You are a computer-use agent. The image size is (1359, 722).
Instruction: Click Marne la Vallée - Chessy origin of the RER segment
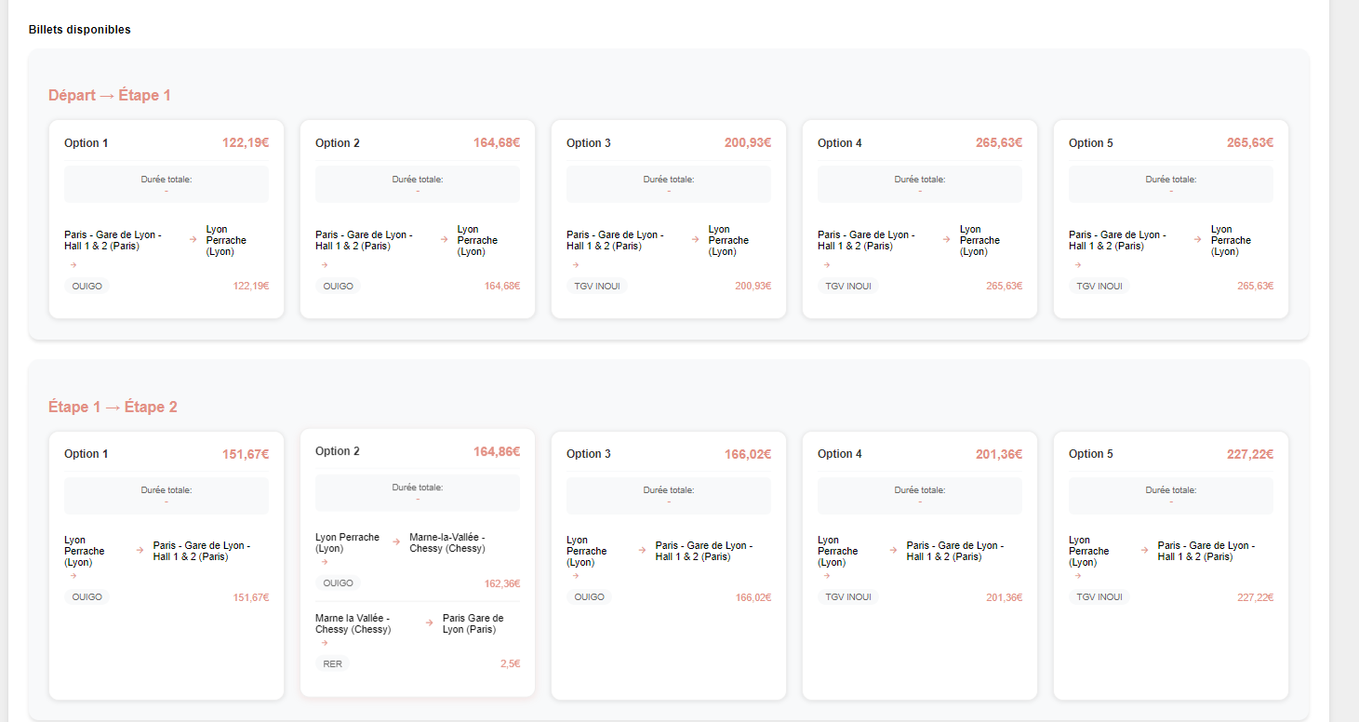[x=353, y=623]
